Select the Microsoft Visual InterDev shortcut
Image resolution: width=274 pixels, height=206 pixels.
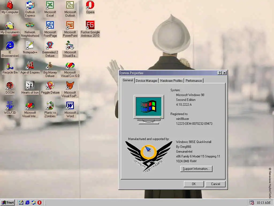[x=30, y=110]
